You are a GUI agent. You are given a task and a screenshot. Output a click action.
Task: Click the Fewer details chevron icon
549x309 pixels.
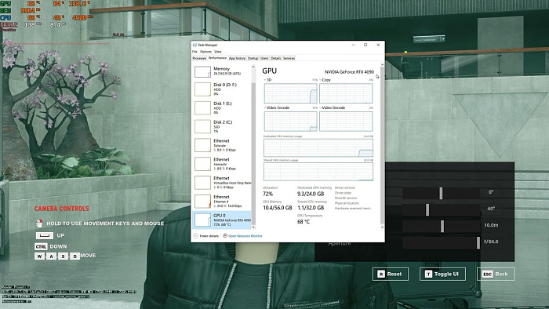pyautogui.click(x=196, y=236)
